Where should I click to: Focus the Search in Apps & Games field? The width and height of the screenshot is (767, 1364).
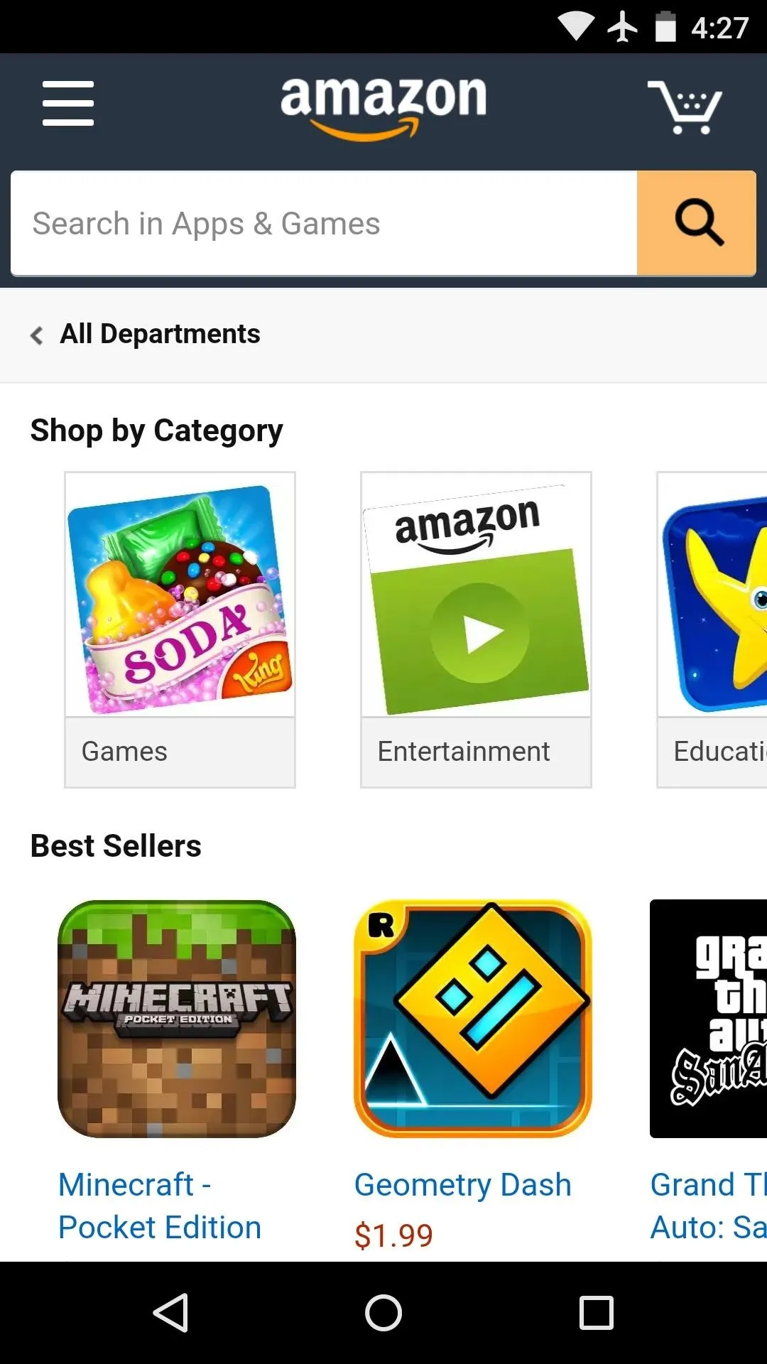coord(324,223)
